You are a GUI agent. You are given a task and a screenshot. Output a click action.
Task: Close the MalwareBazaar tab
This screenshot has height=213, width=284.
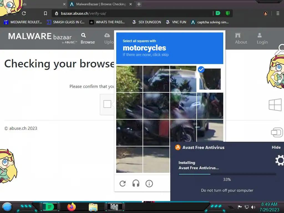tap(131, 4)
